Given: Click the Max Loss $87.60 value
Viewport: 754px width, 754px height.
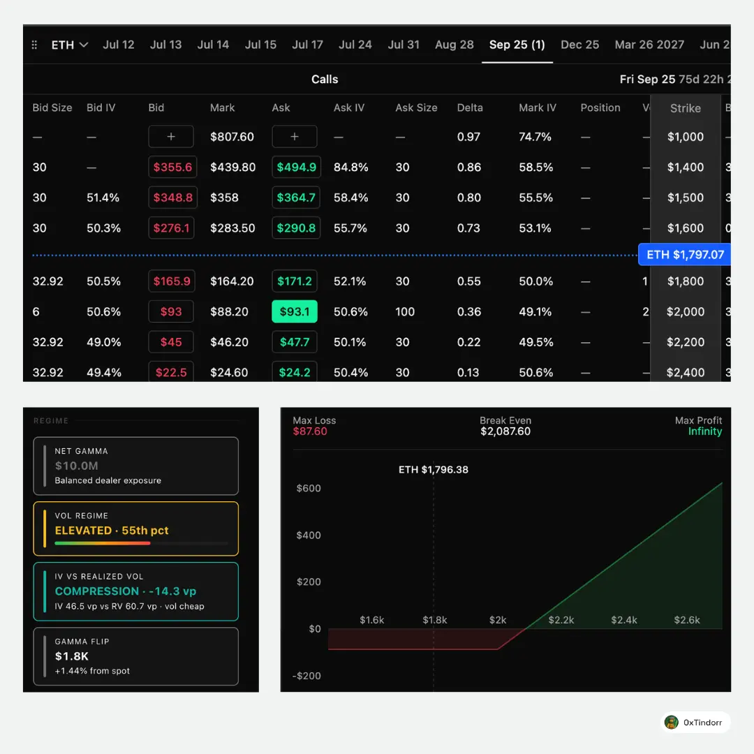Looking at the screenshot, I should pos(310,431).
